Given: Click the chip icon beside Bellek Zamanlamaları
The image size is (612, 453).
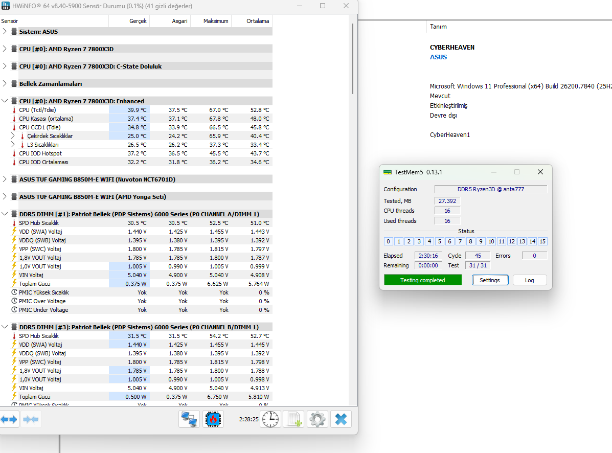Looking at the screenshot, I should click(14, 83).
